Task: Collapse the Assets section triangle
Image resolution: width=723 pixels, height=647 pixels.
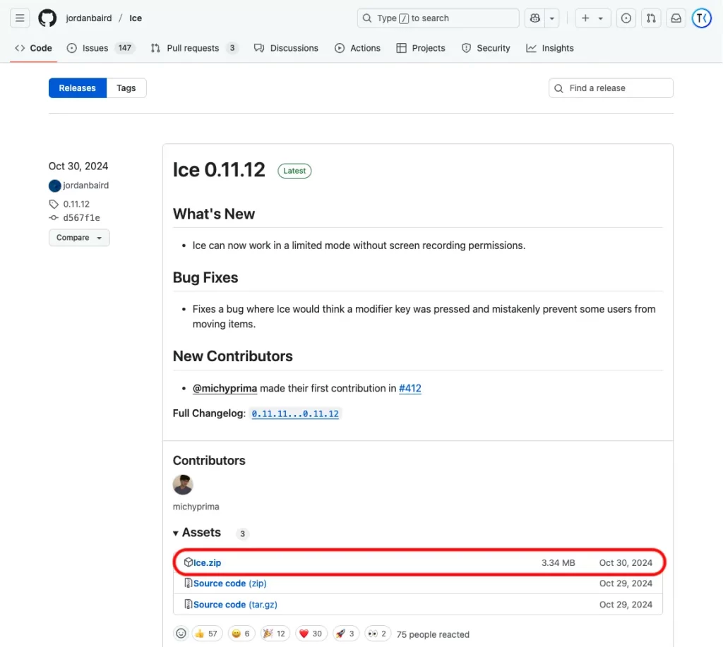Action: (x=176, y=533)
